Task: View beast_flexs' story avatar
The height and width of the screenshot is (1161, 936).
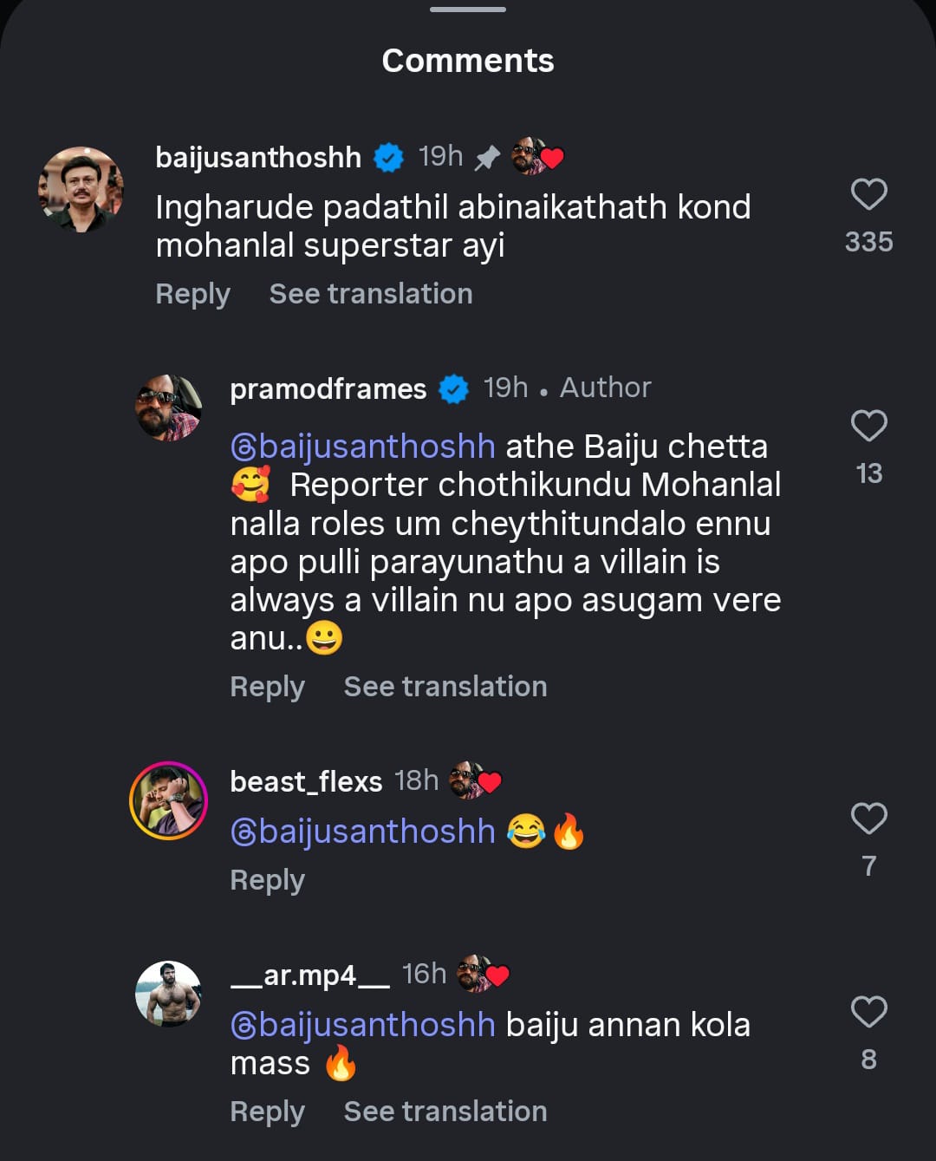Action: pos(169,800)
